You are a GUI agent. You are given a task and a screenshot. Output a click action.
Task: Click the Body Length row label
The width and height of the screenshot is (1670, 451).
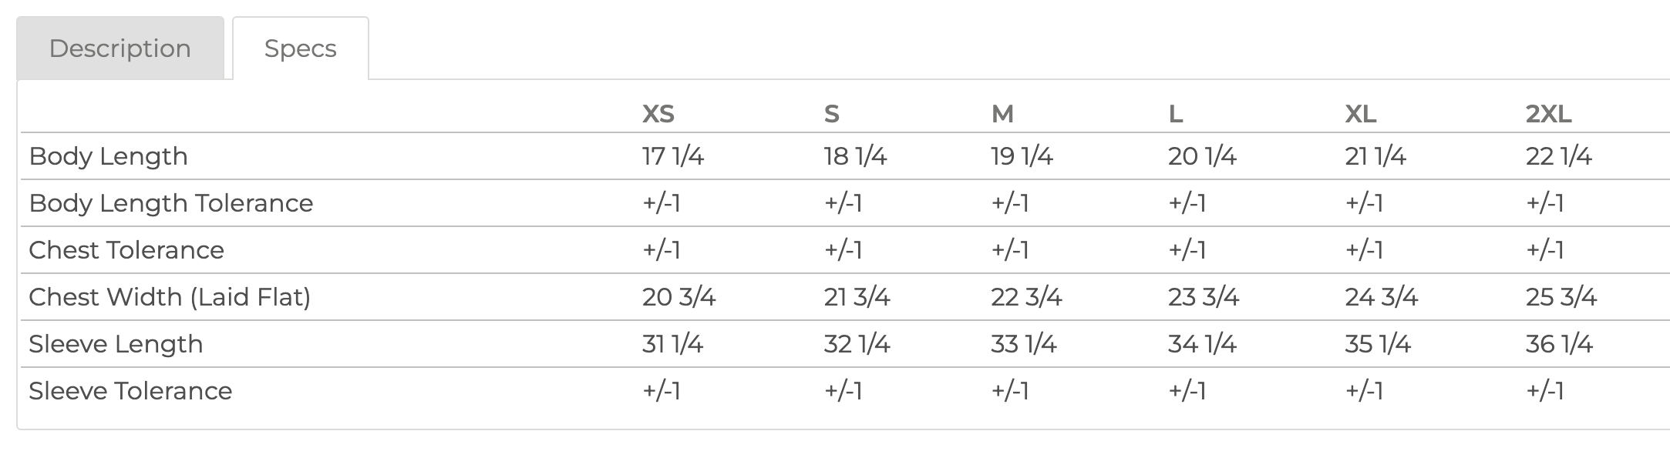pos(109,156)
